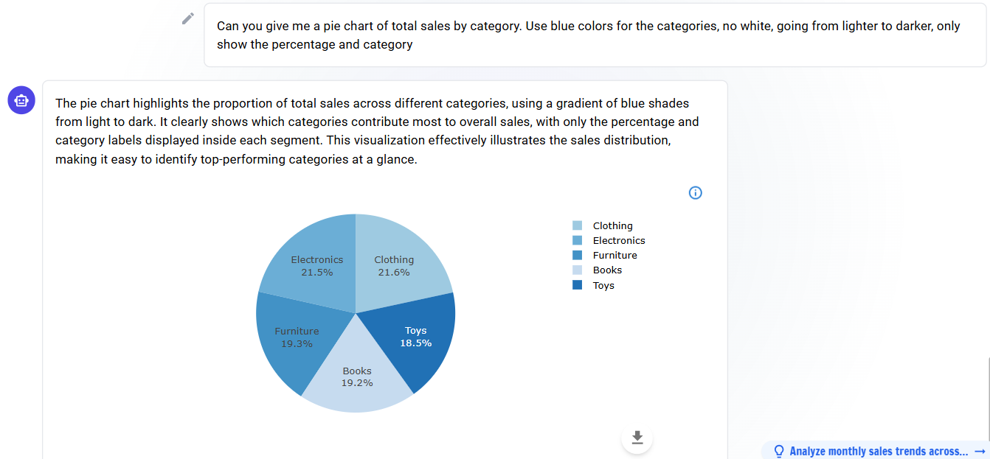Toggle Electronics legend entry
This screenshot has width=990, height=459.
[609, 240]
